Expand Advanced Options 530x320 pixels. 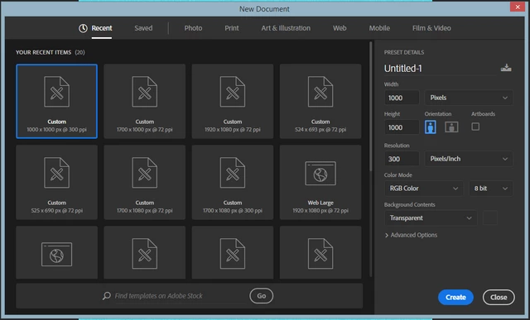411,235
